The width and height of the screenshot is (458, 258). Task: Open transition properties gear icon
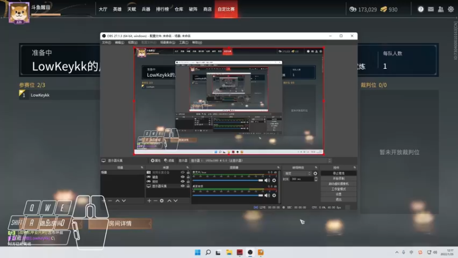(x=315, y=174)
